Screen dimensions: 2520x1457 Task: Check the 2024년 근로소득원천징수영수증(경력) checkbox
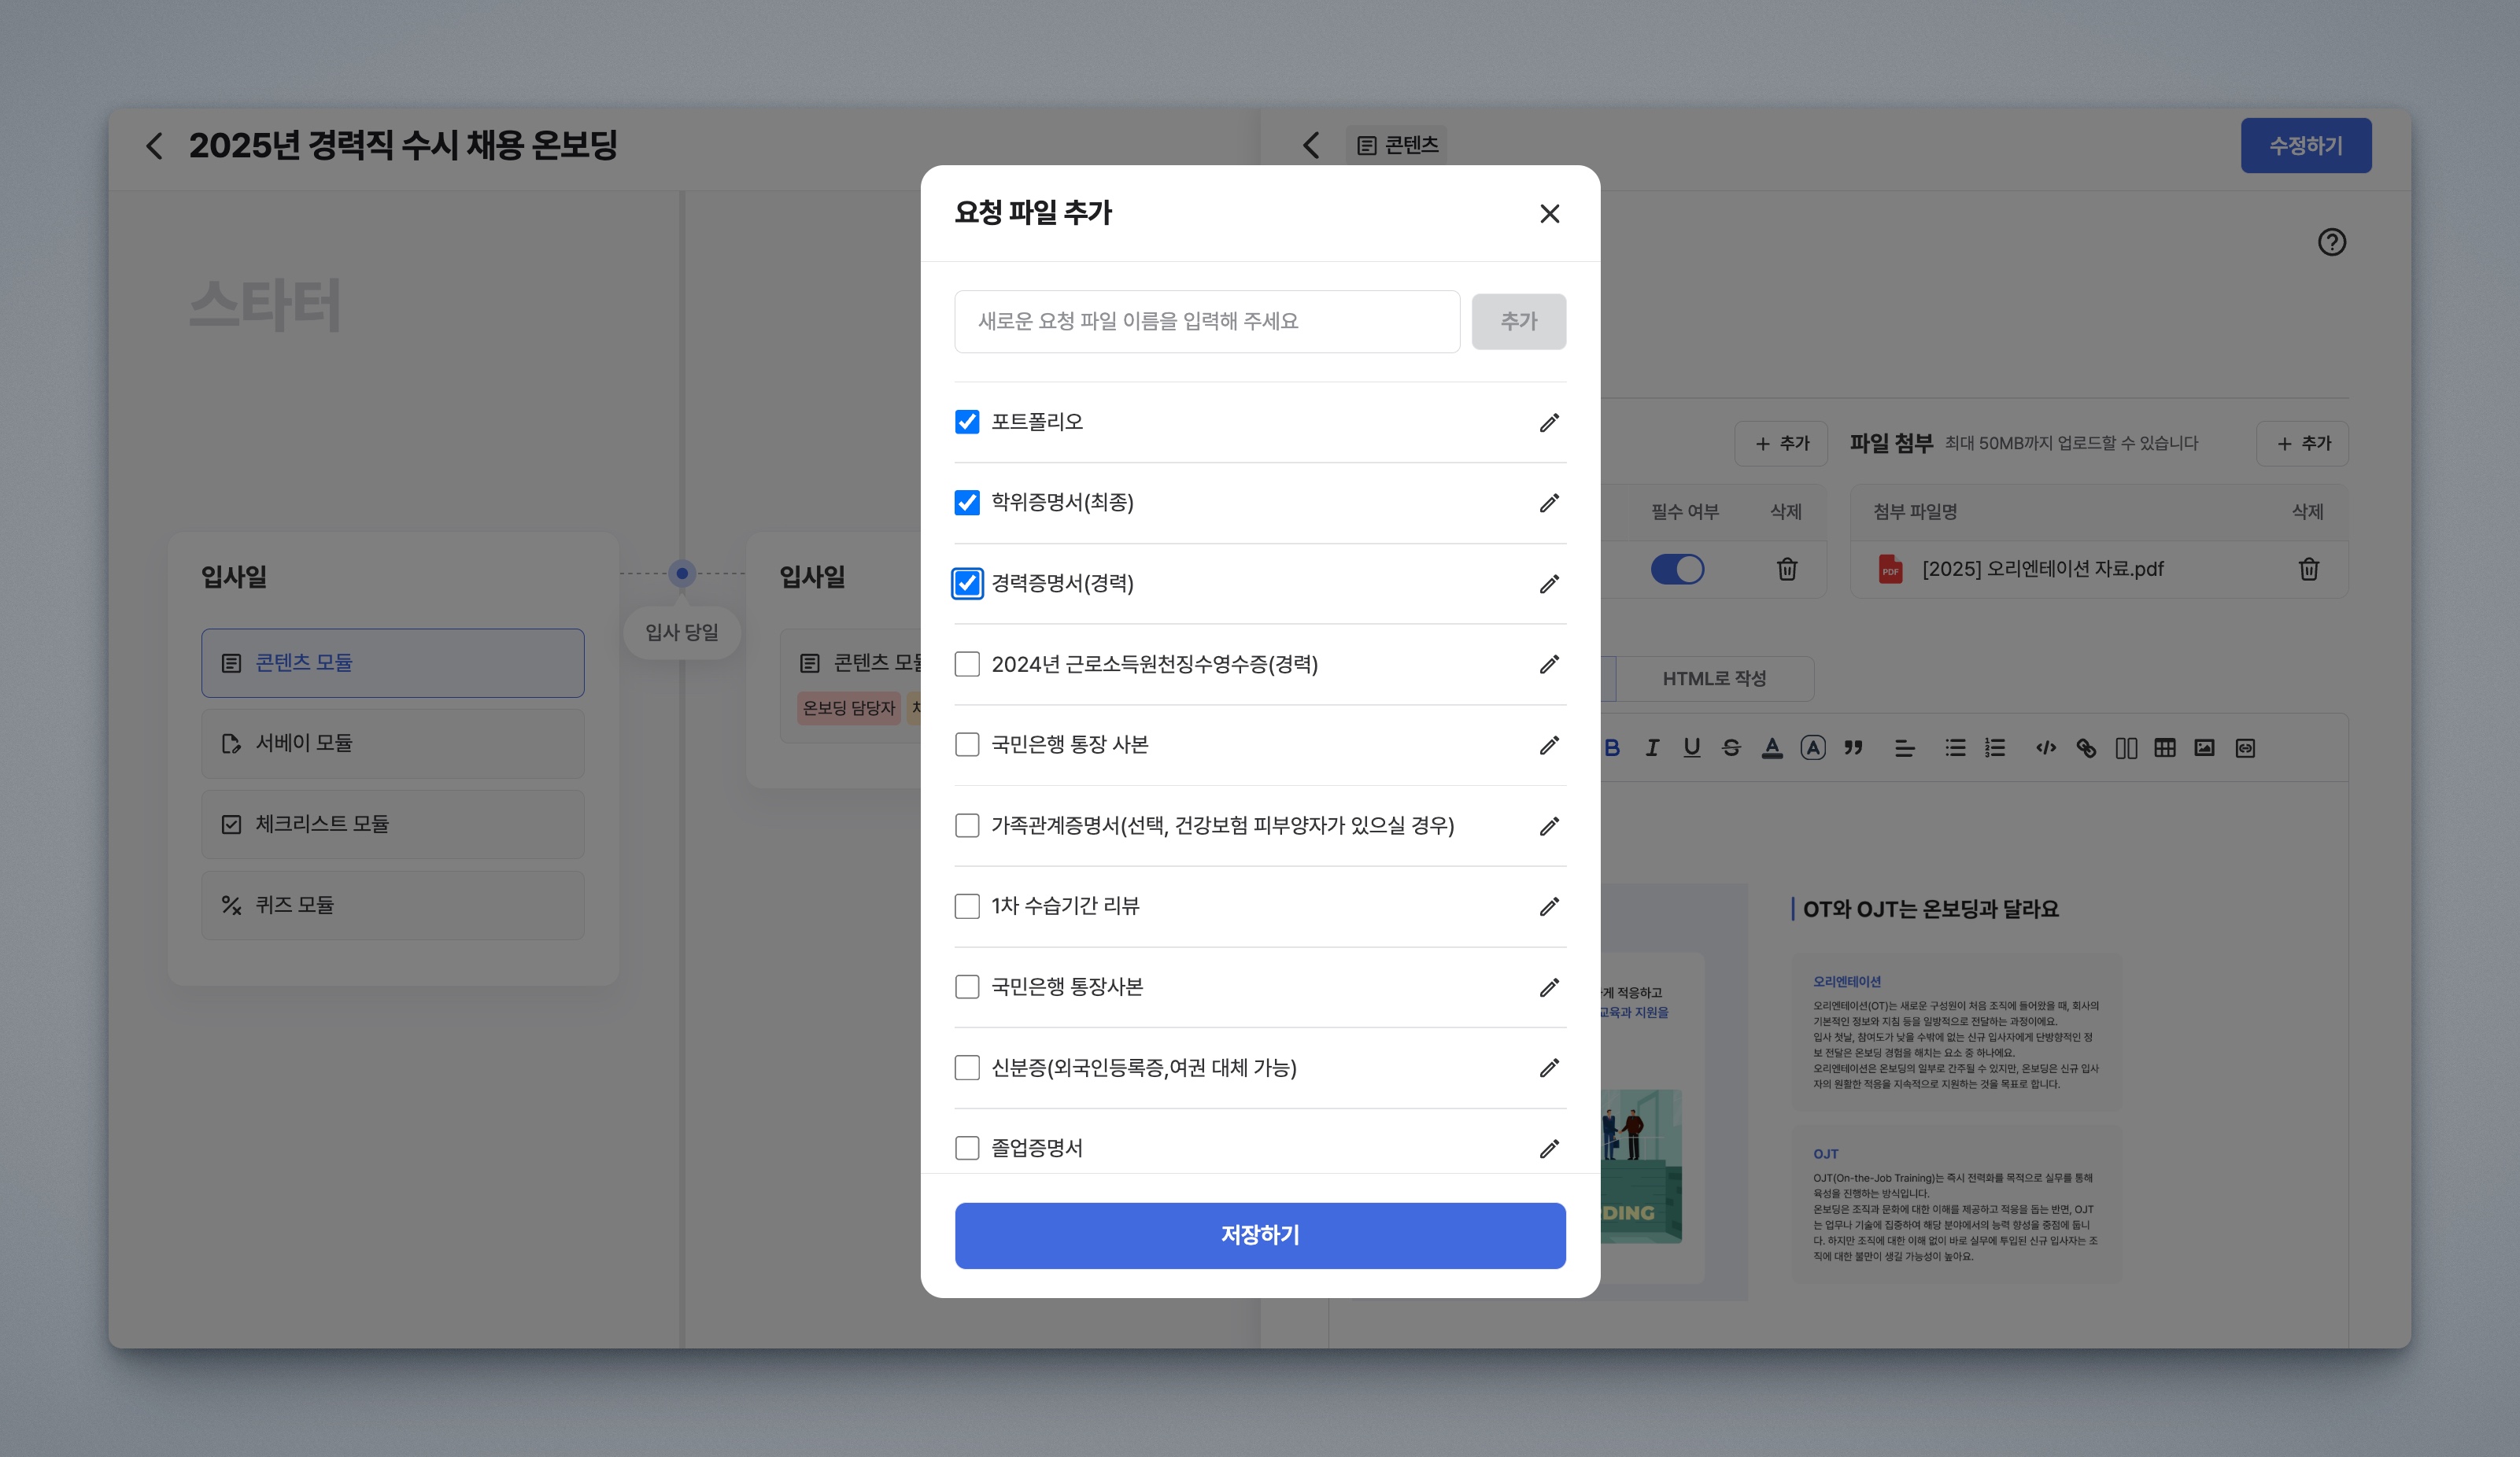967,665
